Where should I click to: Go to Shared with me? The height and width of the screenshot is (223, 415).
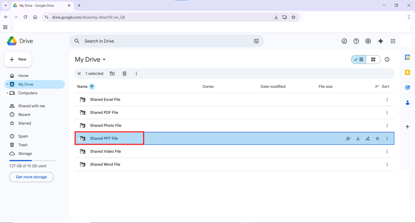(x=31, y=106)
